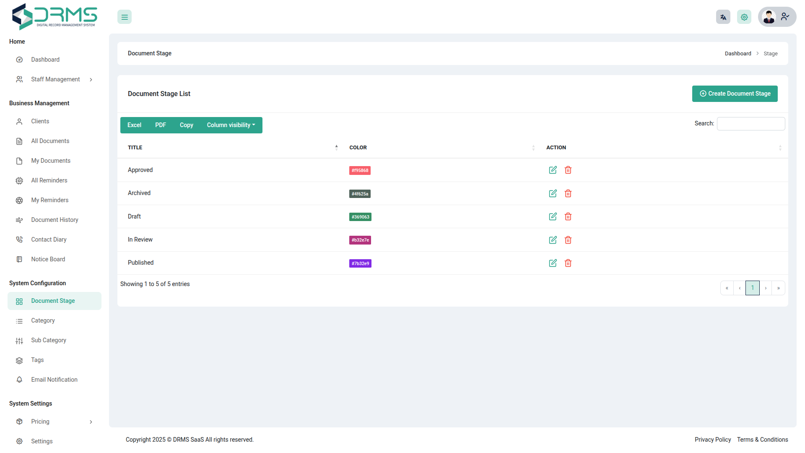Export table using Excel button
805x453 pixels.
coord(134,125)
